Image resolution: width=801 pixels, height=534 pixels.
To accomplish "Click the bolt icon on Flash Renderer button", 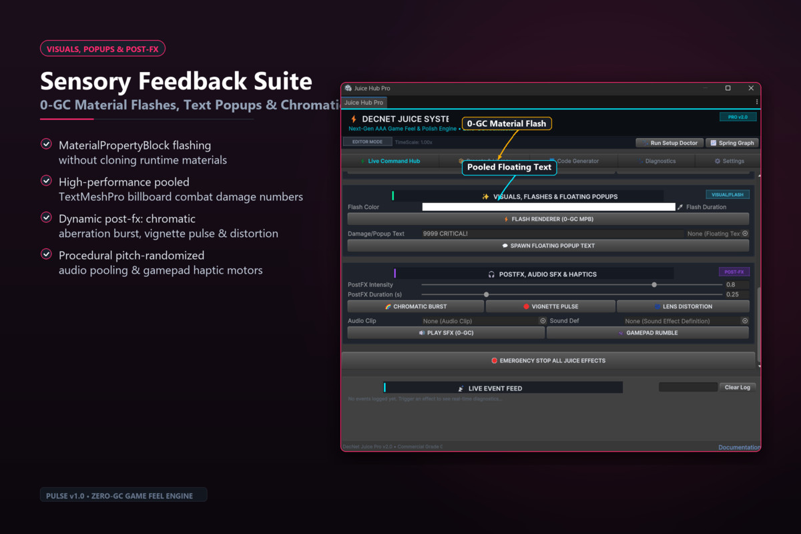I will coord(506,219).
